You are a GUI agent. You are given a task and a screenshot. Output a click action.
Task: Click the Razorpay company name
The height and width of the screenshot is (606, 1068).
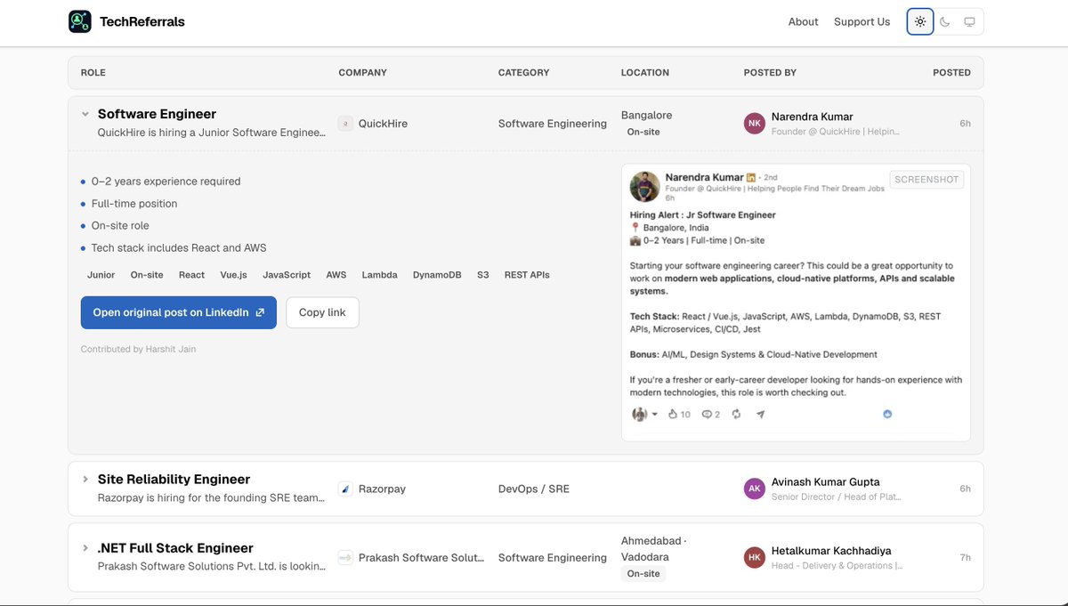tap(382, 489)
